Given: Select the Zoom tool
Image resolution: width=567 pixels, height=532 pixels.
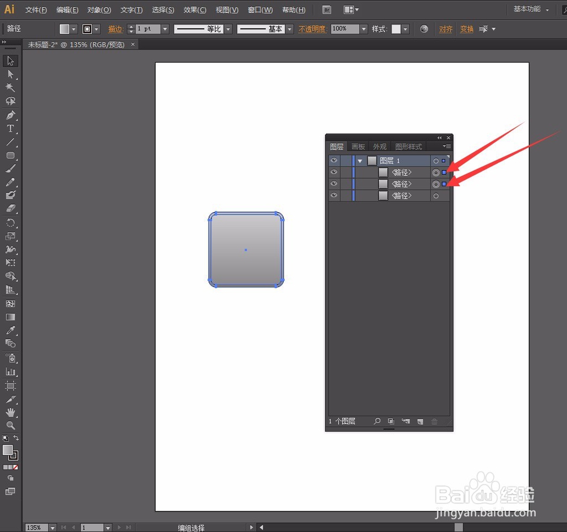Looking at the screenshot, I should 10,426.
